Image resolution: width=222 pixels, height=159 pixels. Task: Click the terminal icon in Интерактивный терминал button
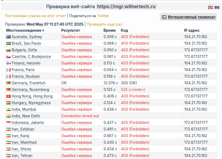pos(164,17)
